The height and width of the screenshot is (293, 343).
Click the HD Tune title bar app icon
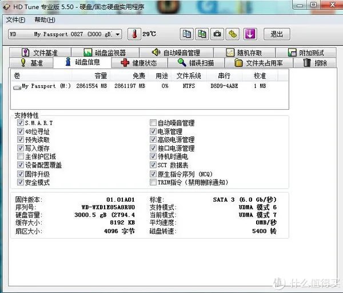click(6, 7)
